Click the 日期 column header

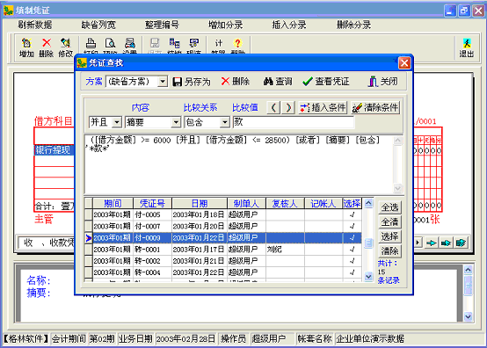[x=200, y=204]
